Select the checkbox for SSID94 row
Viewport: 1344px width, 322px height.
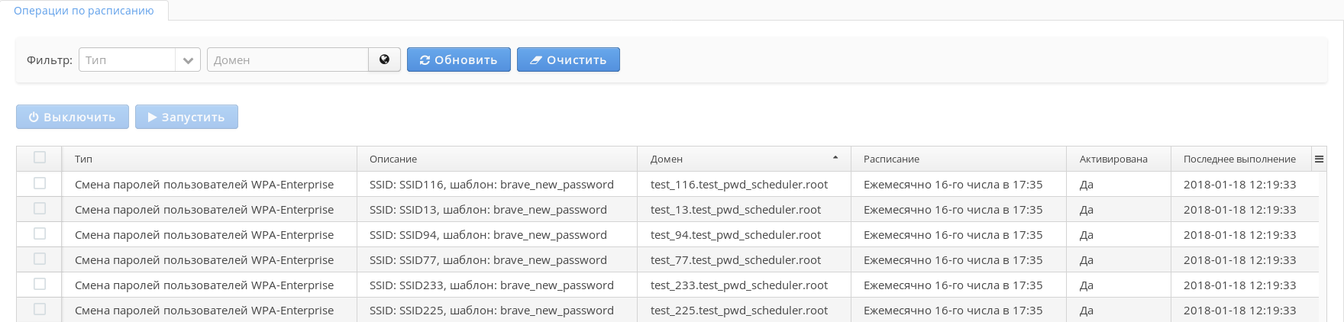(x=40, y=233)
